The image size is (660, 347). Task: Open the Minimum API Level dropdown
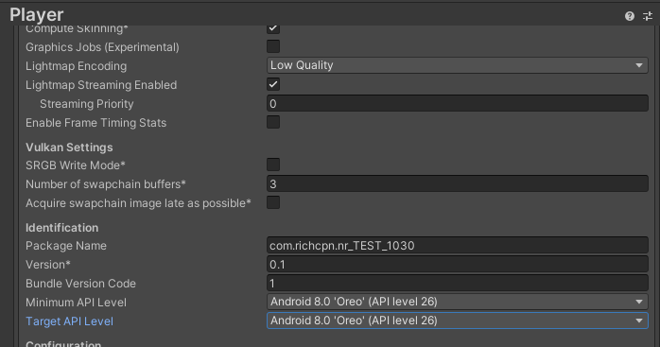point(458,302)
